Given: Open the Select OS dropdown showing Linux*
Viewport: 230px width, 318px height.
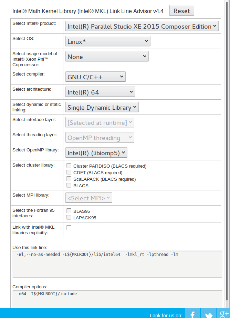Looking at the screenshot, I should [x=108, y=41].
